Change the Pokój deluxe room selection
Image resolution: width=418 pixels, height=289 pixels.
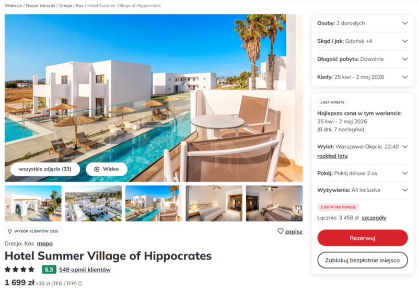click(362, 174)
